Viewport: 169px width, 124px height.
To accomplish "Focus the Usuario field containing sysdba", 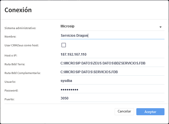I will tap(112, 81).
